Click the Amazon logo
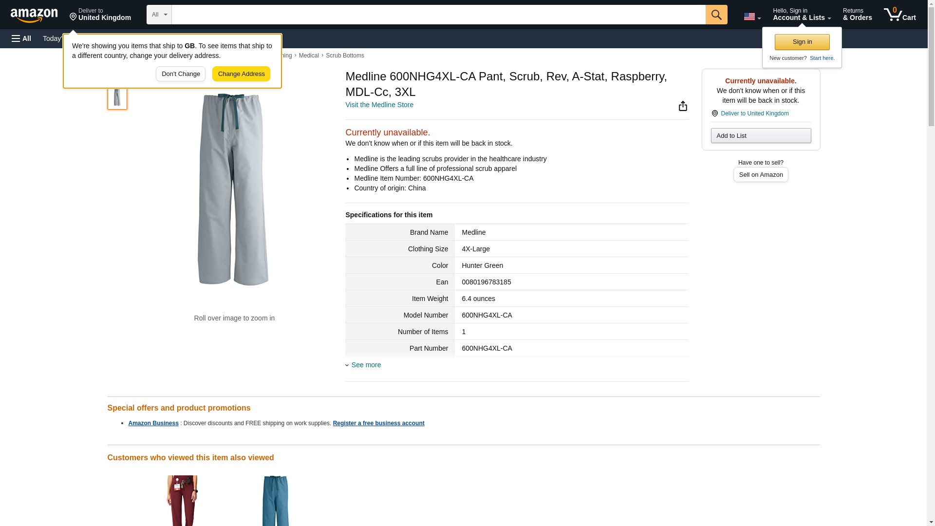Image resolution: width=935 pixels, height=526 pixels. (x=34, y=15)
